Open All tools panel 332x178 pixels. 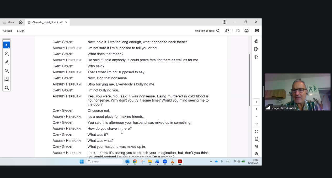tap(8, 31)
